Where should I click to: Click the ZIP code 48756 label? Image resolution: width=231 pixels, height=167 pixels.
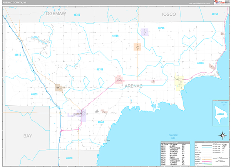pyautogui.click(x=77, y=15)
